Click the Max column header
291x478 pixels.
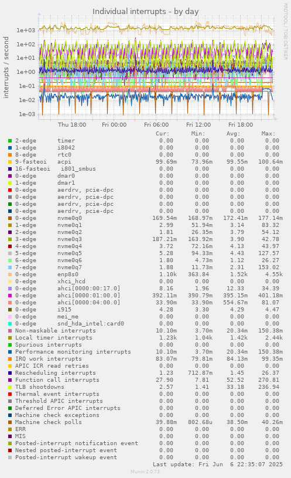click(x=268, y=134)
